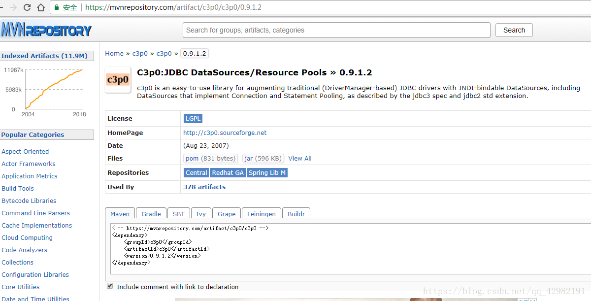
Task: Open the Redhat GA repository badge
Action: coord(228,172)
